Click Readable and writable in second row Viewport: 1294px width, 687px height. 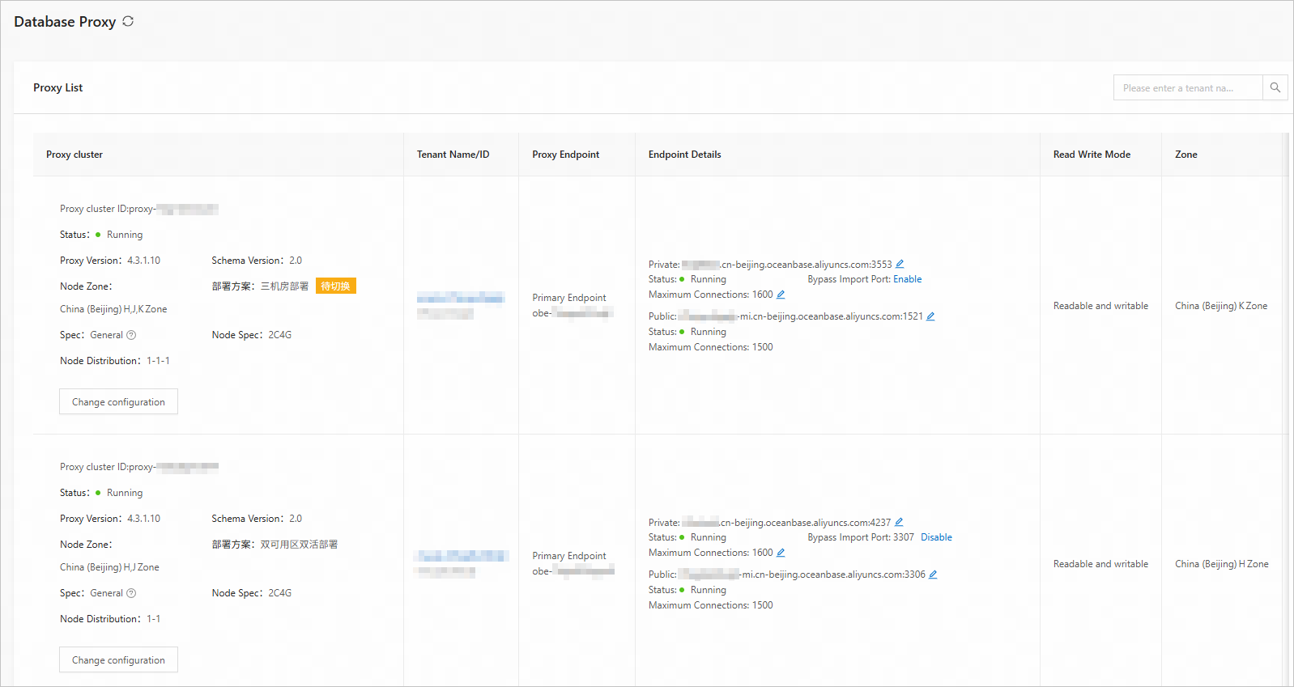1100,564
